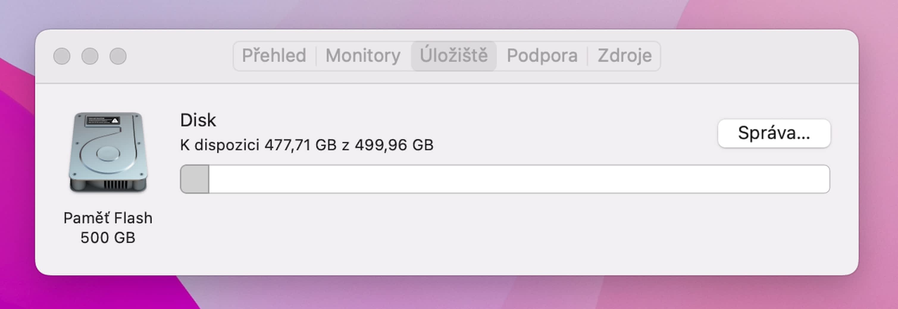Go to the Podpora tab
Screen dimensions: 898x309
542,56
